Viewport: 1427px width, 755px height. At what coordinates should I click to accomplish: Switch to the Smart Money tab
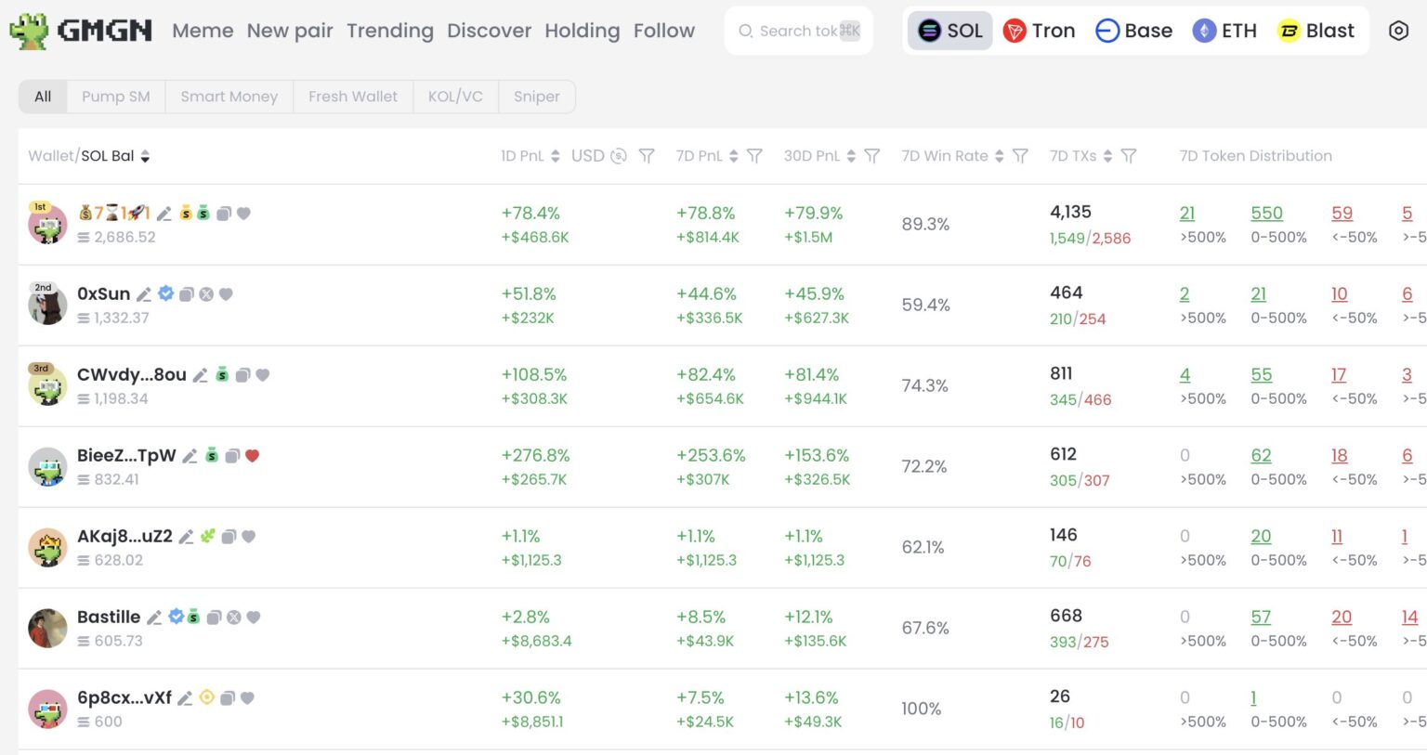[229, 97]
